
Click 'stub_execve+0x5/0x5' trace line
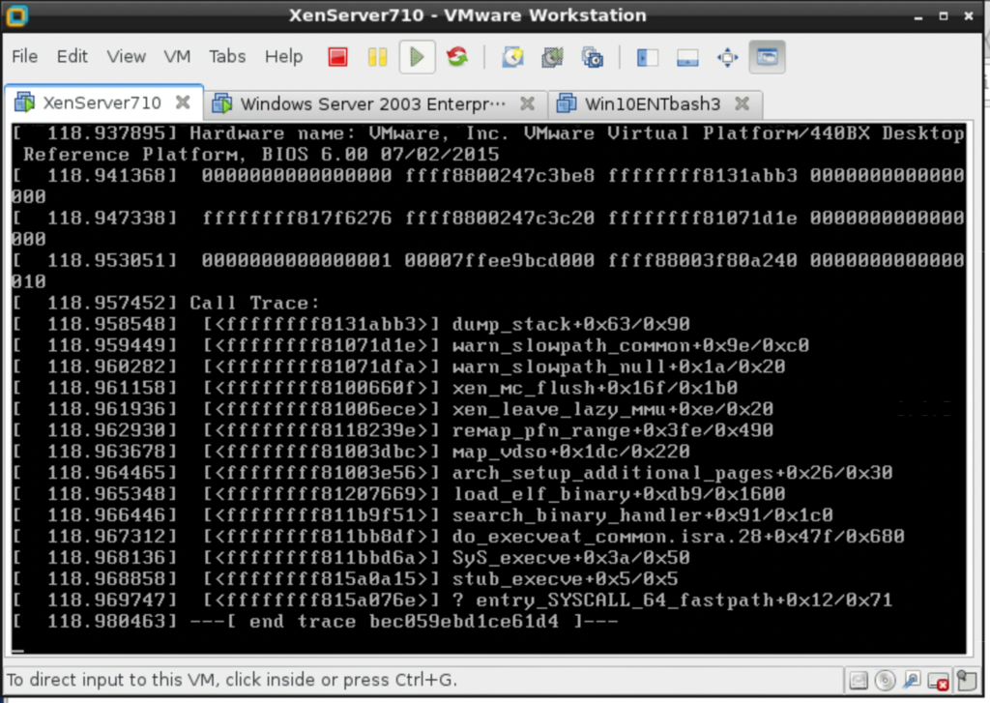[565, 579]
